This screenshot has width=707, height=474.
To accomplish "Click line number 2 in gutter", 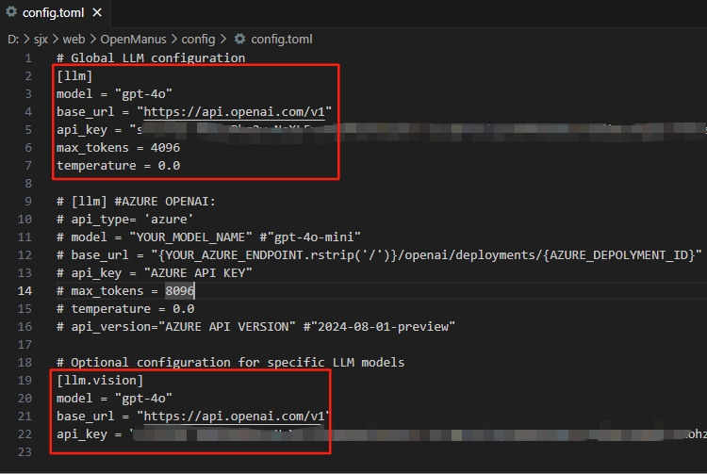I will (28, 76).
